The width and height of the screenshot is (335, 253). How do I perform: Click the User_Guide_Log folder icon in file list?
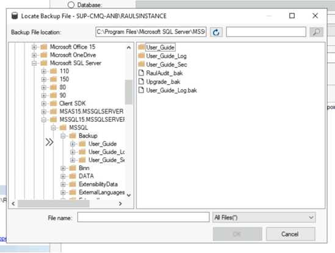[x=142, y=55]
